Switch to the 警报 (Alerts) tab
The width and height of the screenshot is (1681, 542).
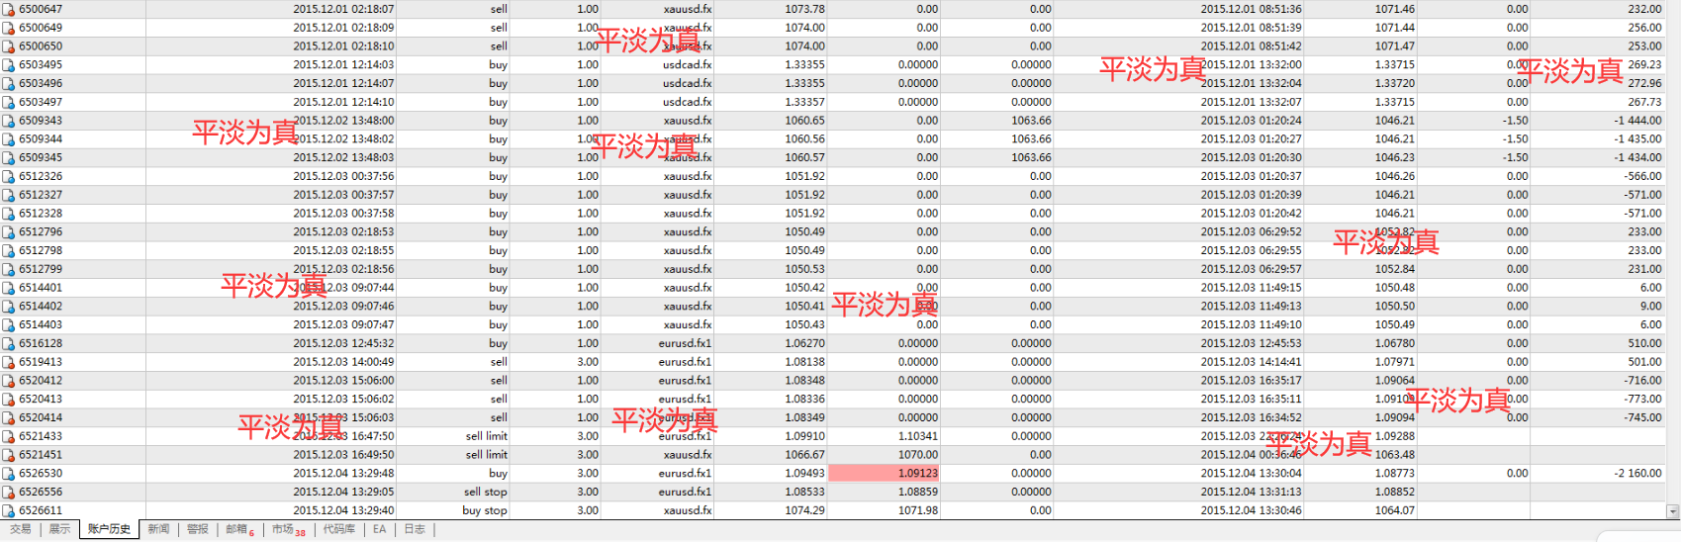(x=198, y=530)
